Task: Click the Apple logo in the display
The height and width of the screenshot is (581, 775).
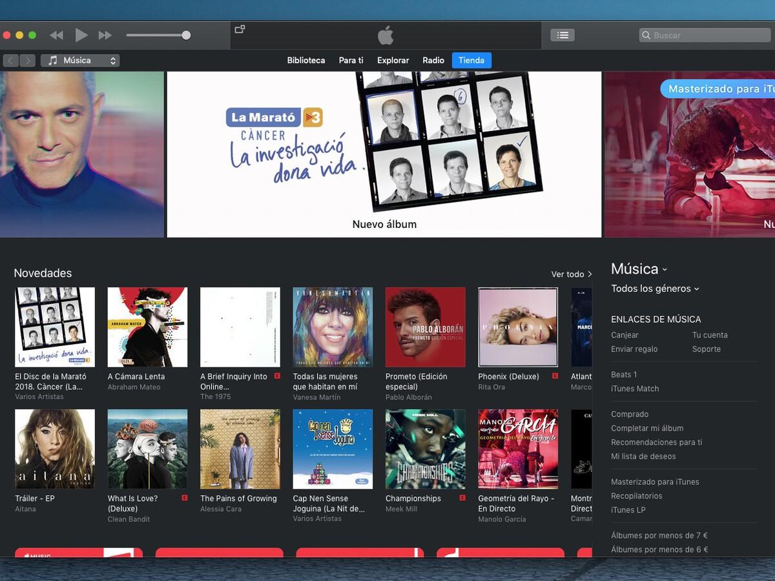Action: click(386, 36)
